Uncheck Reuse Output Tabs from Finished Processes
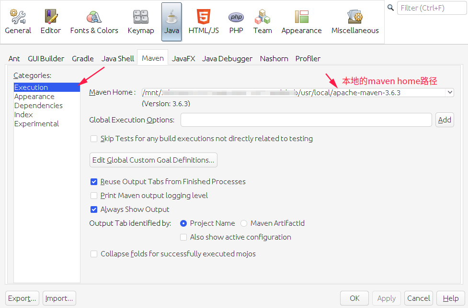 tap(94, 182)
